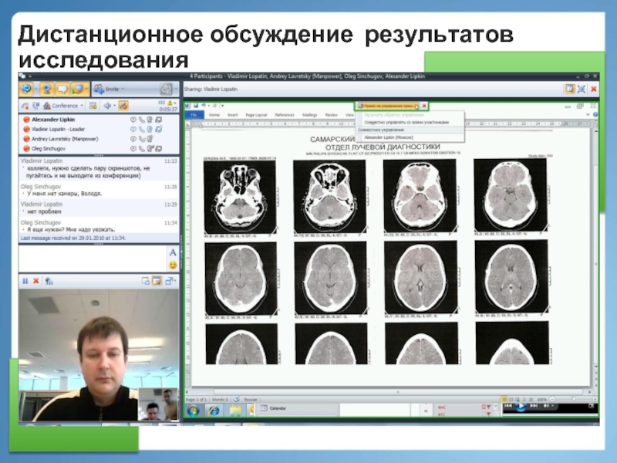Click the orange control rights button above document
The height and width of the screenshot is (463, 617).
click(389, 106)
